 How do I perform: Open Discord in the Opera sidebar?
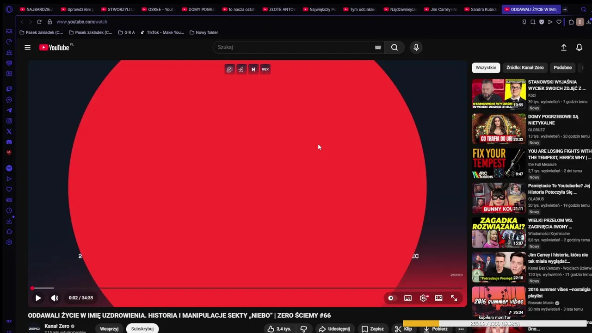(x=9, y=142)
